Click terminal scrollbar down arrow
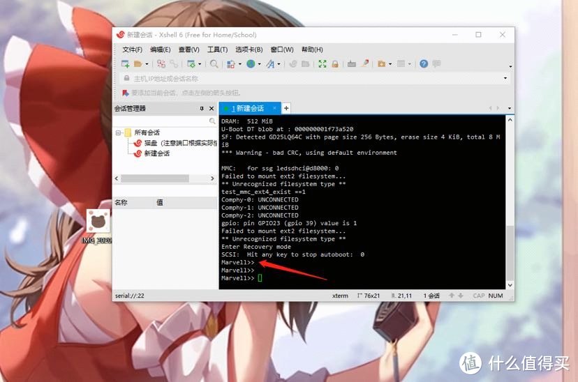 (x=510, y=285)
